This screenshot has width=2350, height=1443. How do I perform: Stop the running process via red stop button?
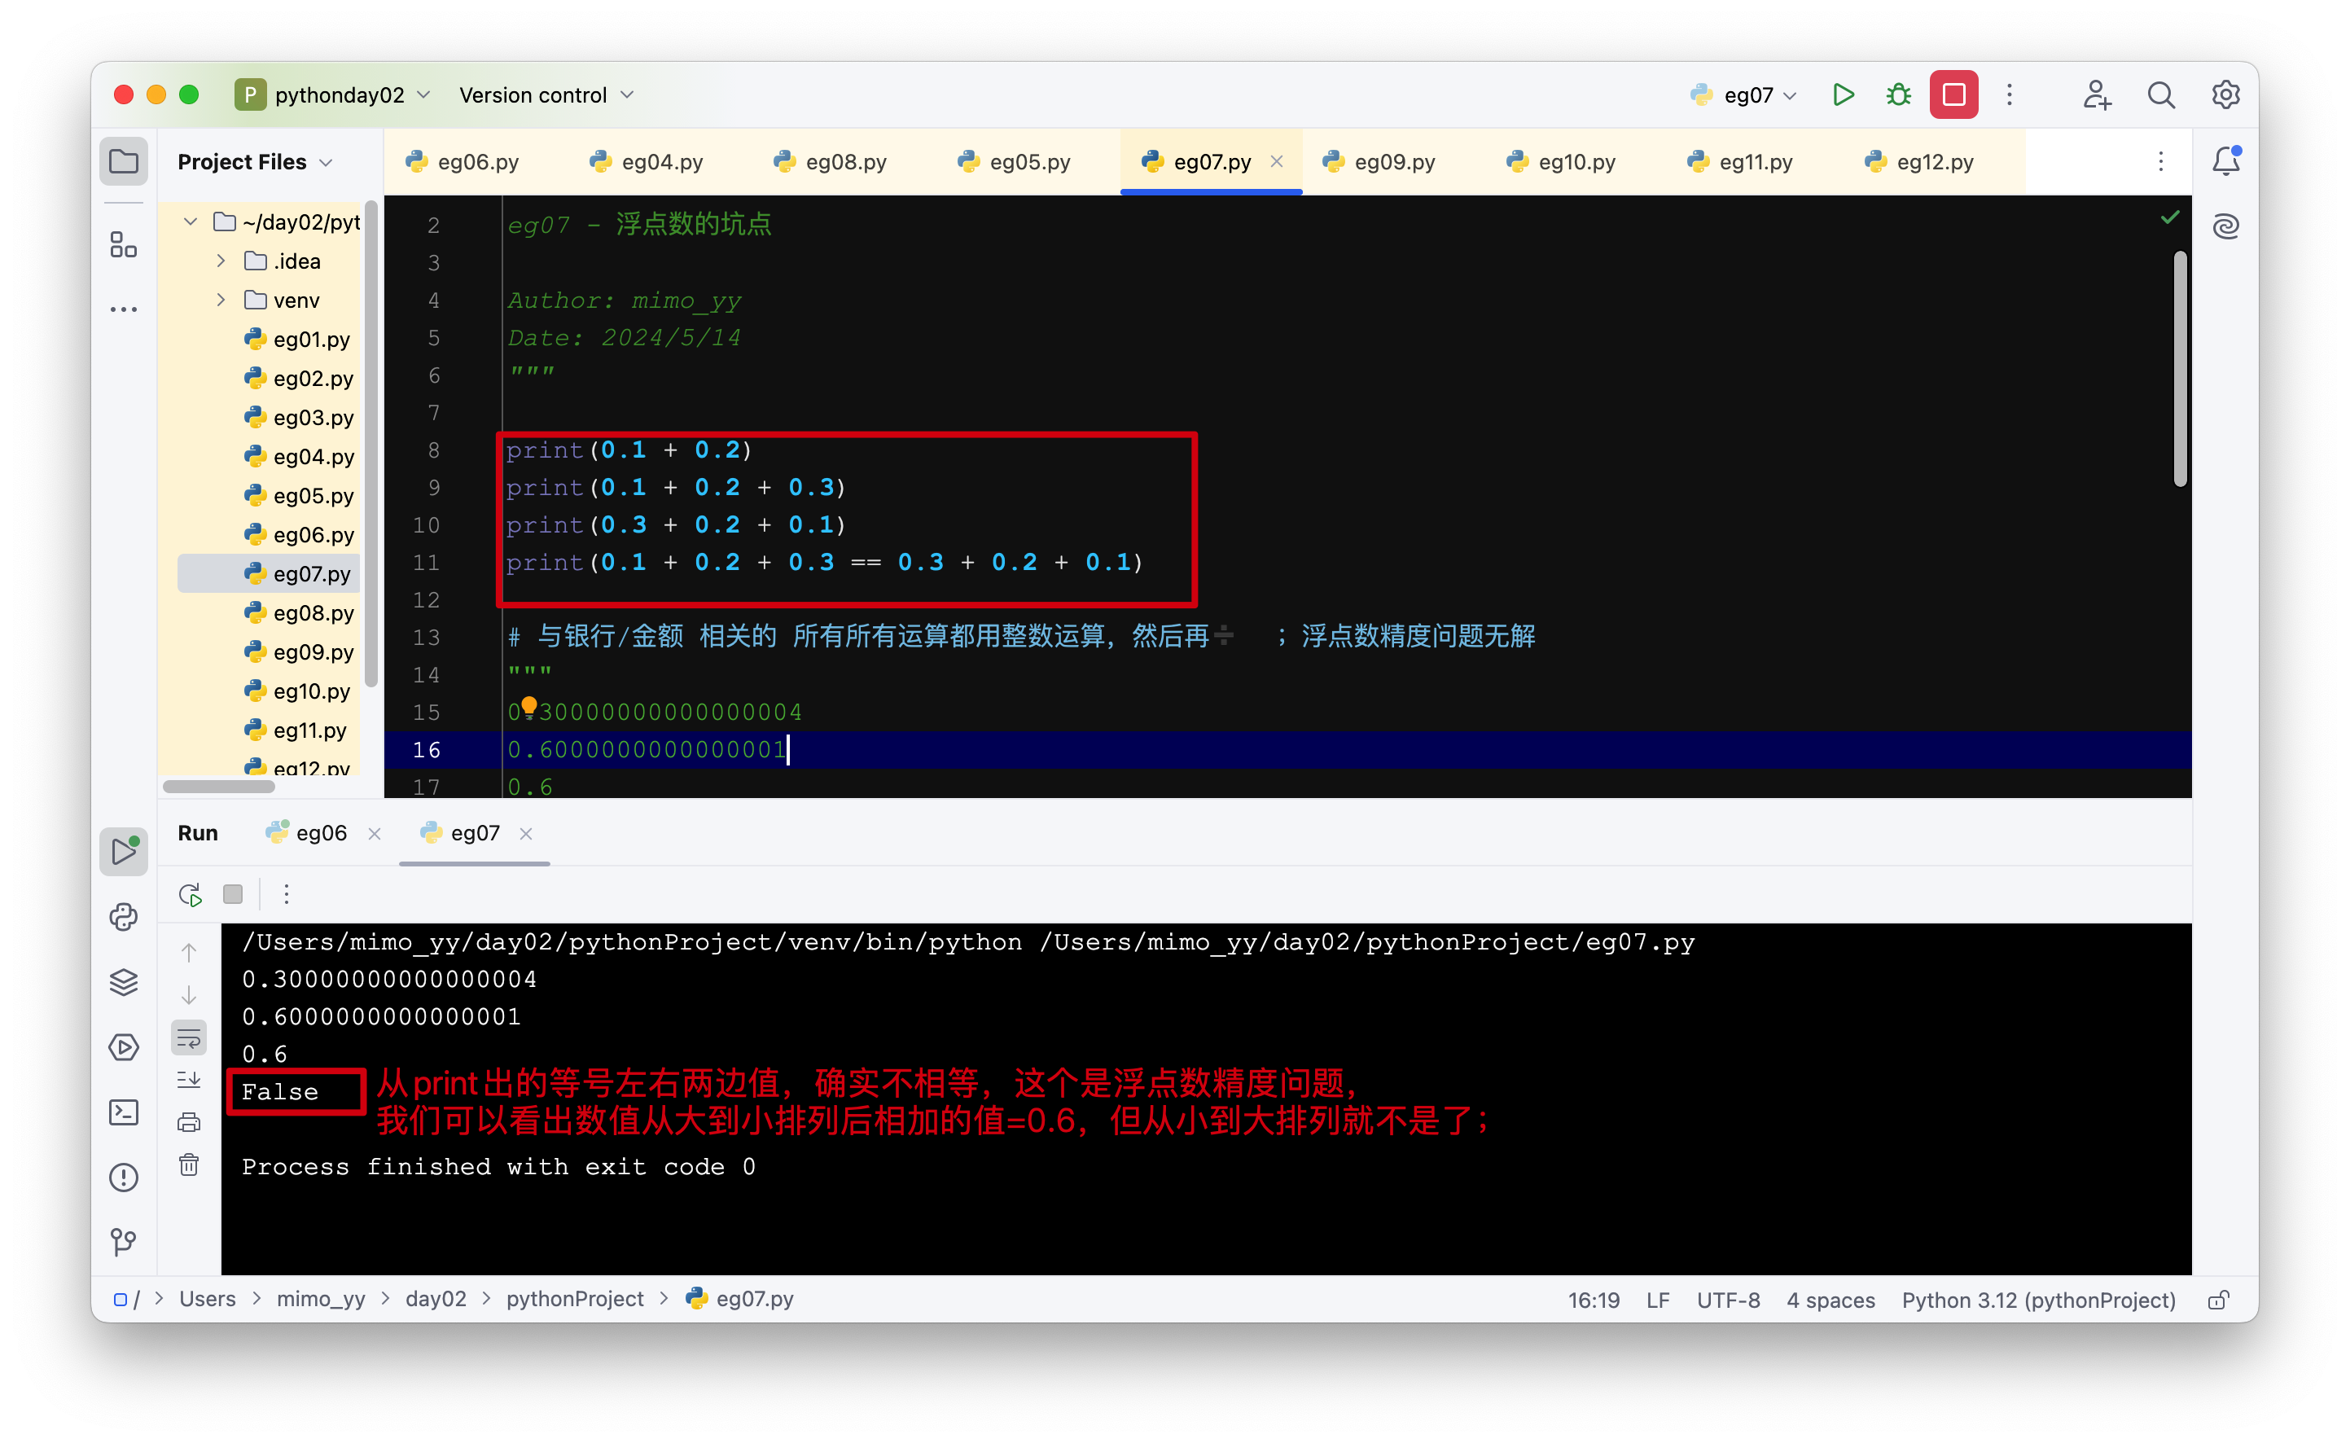click(x=1953, y=94)
